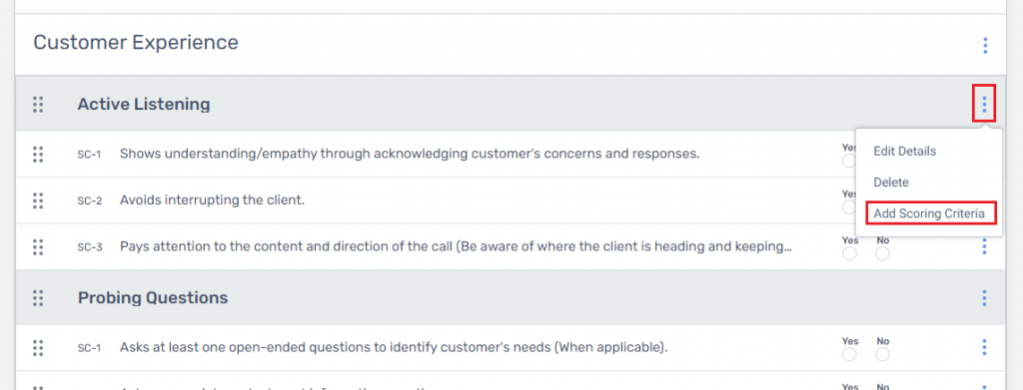Select Yes for 'Pays attention' criterion
Screen dimensions: 1023x390
(x=849, y=254)
